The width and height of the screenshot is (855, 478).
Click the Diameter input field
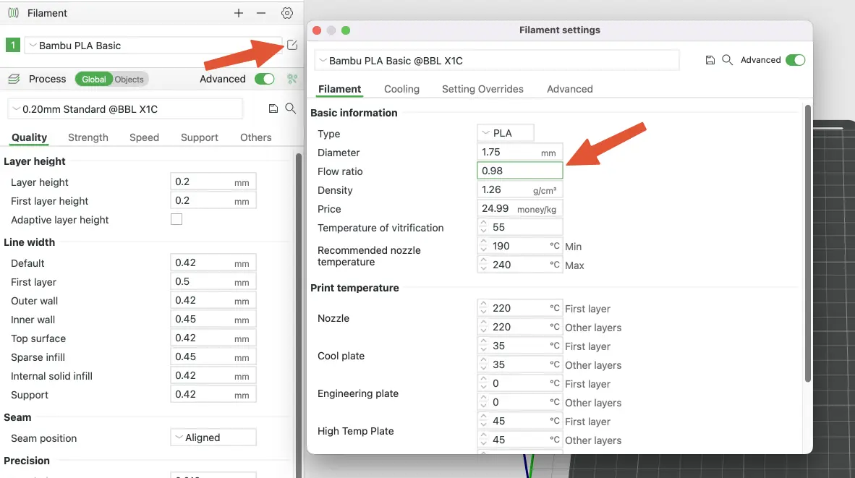pos(519,152)
